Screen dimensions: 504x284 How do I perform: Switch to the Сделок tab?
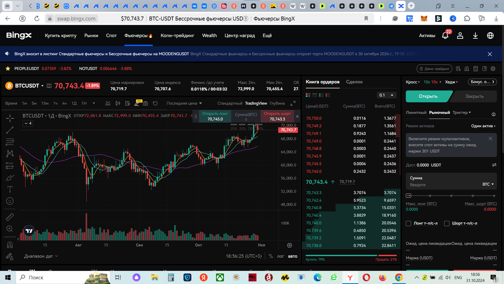point(354,82)
